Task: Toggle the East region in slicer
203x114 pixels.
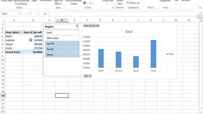Action: coord(62,33)
